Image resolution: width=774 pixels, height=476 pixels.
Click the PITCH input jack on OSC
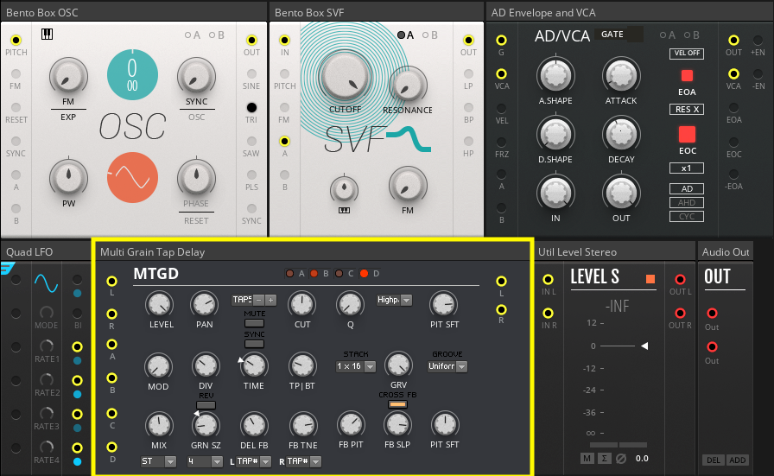(16, 40)
